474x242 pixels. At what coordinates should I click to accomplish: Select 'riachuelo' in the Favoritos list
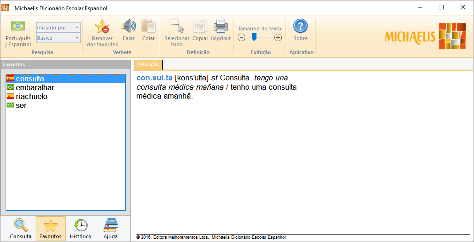66,96
